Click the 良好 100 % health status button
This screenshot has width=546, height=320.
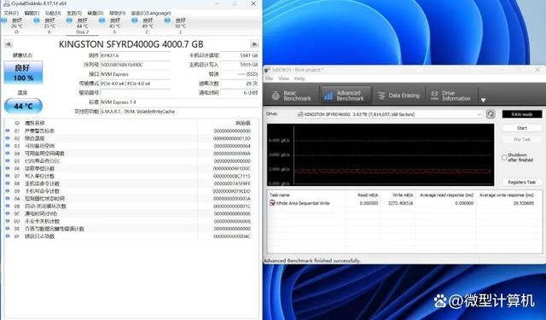pos(23,72)
